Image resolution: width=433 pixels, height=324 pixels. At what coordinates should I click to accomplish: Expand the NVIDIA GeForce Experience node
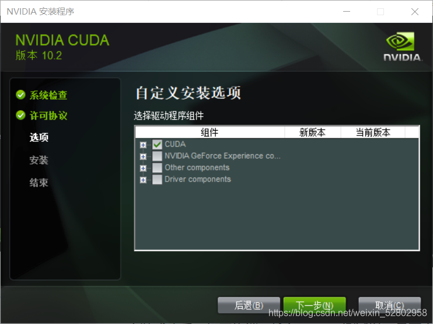coord(143,156)
